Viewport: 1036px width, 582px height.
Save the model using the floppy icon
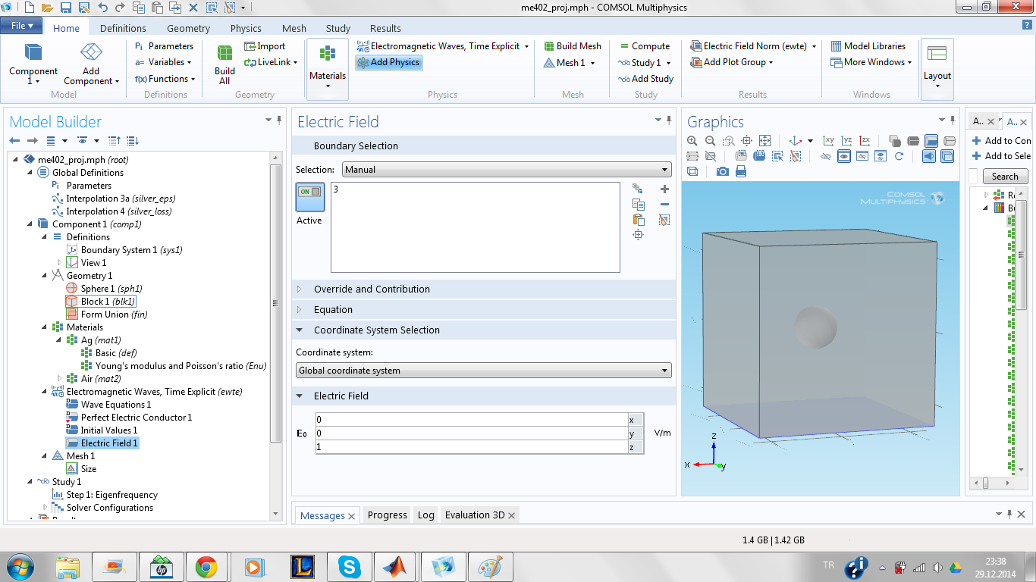tap(65, 8)
